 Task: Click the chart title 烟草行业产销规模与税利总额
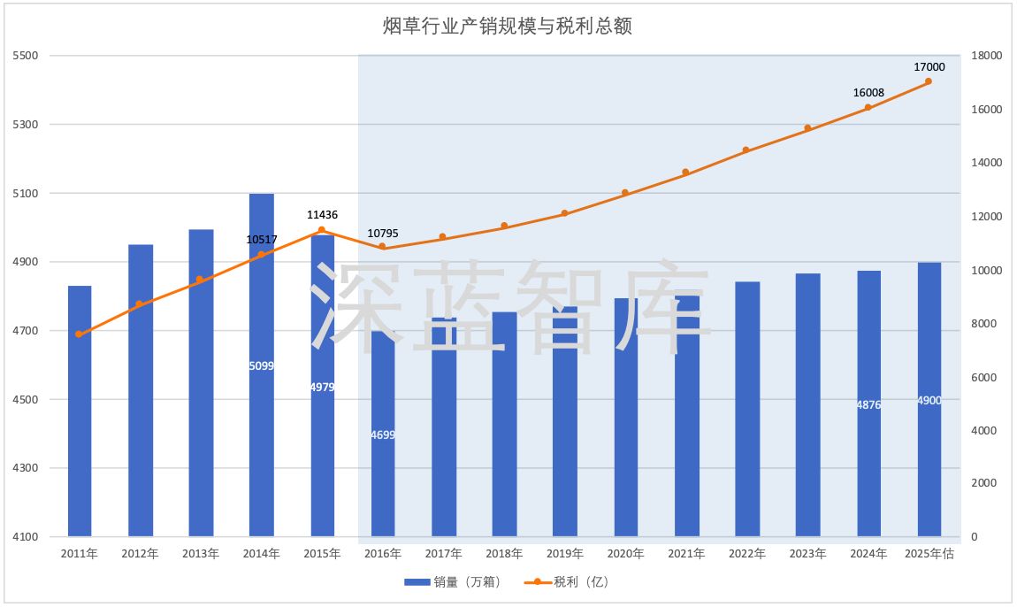[x=507, y=26]
